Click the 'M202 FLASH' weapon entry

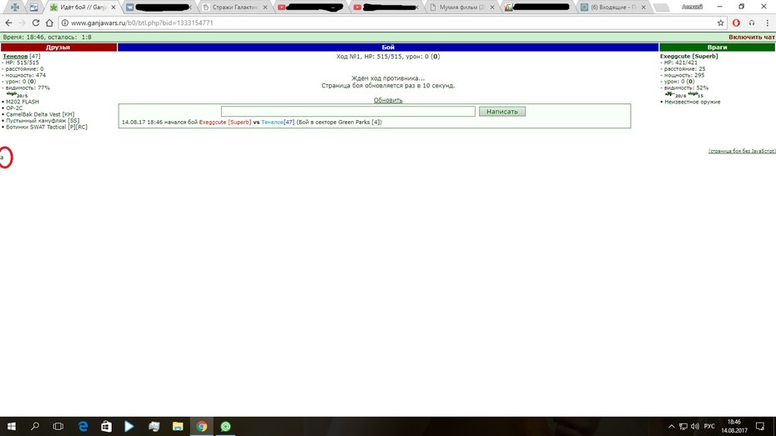[x=23, y=102]
